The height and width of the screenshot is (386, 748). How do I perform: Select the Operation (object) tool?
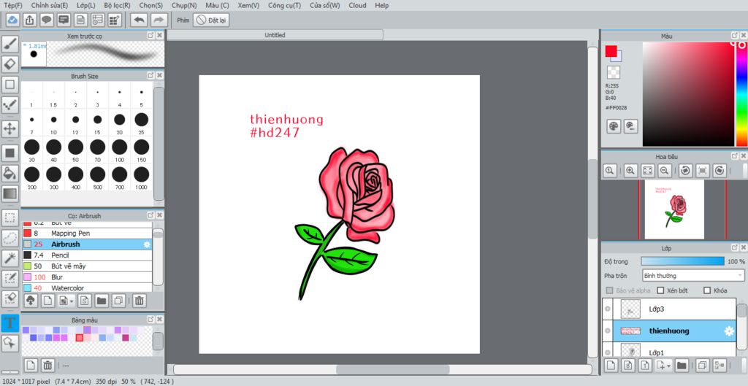point(10,343)
